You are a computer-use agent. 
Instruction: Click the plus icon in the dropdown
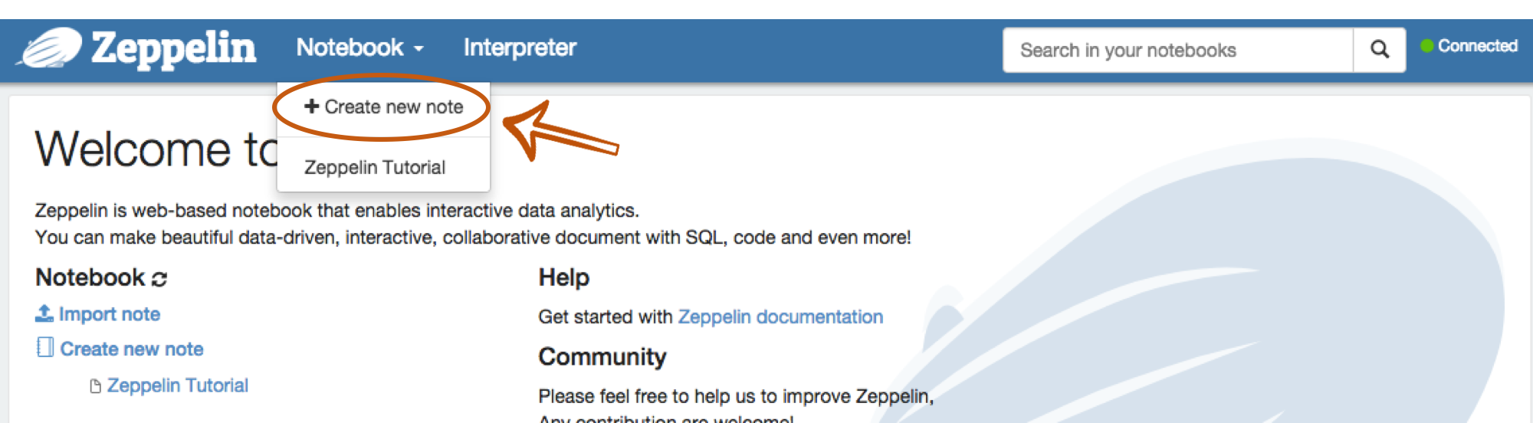311,107
